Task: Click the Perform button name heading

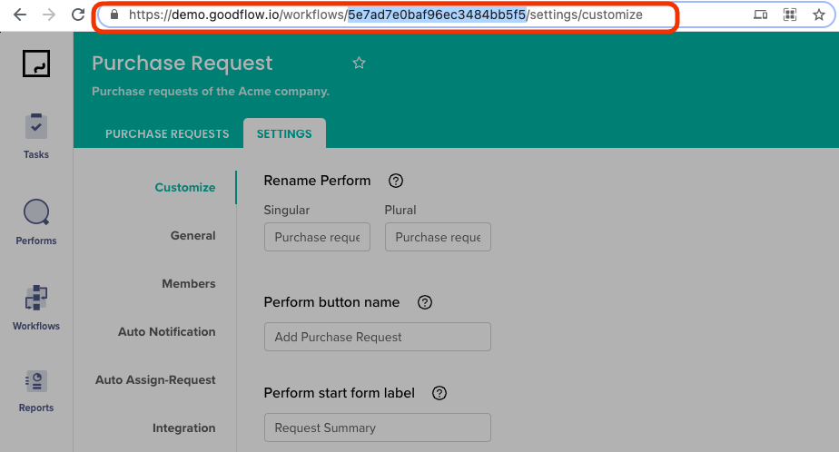Action: 331,302
